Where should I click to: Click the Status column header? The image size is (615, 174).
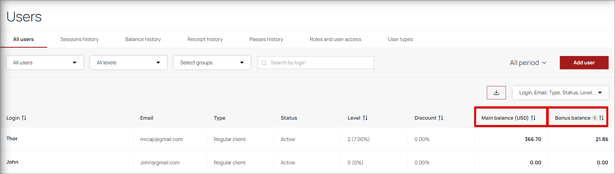coord(289,118)
